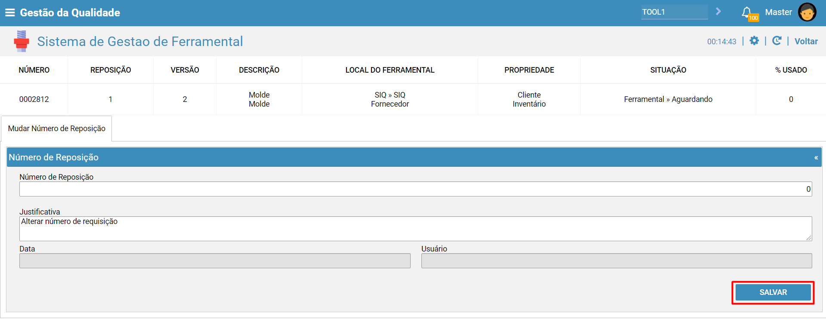Click the DESCRIÇÃO column header
Viewport: 826px width, 319px height.
(x=259, y=70)
